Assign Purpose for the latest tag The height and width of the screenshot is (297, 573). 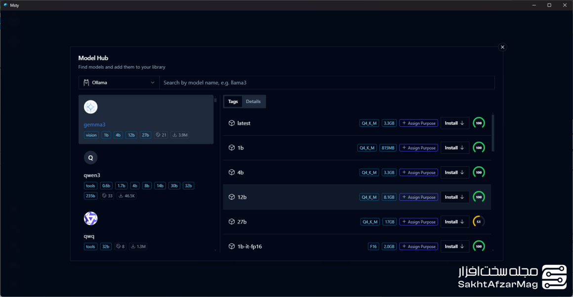(418, 123)
